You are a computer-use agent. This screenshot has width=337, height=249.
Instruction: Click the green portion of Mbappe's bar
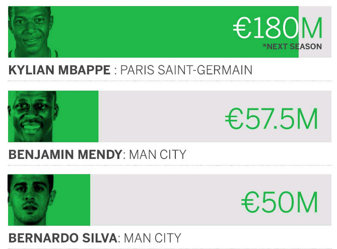click(153, 32)
